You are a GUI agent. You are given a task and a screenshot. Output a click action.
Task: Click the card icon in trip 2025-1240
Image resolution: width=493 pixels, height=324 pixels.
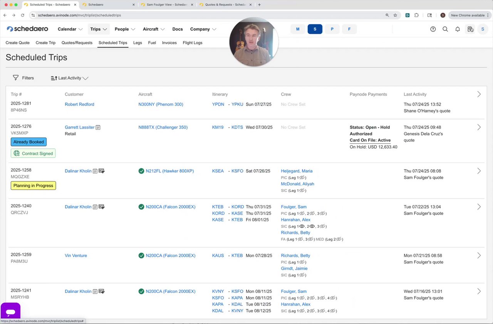coord(102,207)
